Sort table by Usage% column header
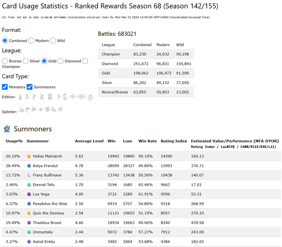This screenshot has height=247, width=282. pyautogui.click(x=14, y=141)
